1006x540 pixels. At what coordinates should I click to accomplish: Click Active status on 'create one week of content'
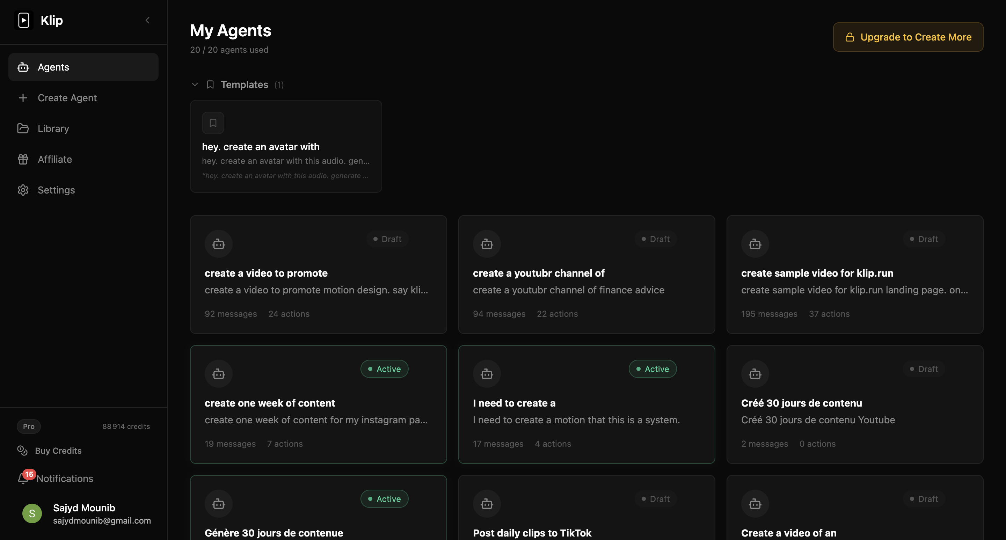[x=384, y=369]
